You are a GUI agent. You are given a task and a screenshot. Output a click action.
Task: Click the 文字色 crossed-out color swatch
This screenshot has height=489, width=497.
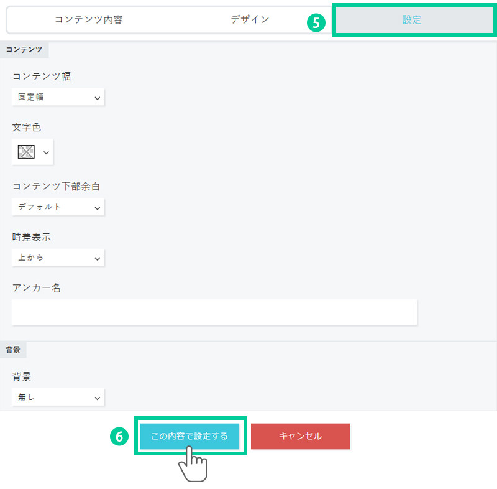point(26,152)
